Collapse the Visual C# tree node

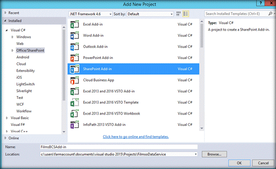[7, 30]
